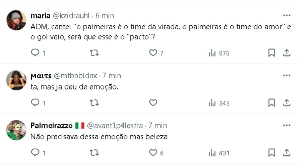The image size is (297, 167).
Task: Open more options on @mtbnbldnx tweet
Action: pyautogui.click(x=287, y=75)
